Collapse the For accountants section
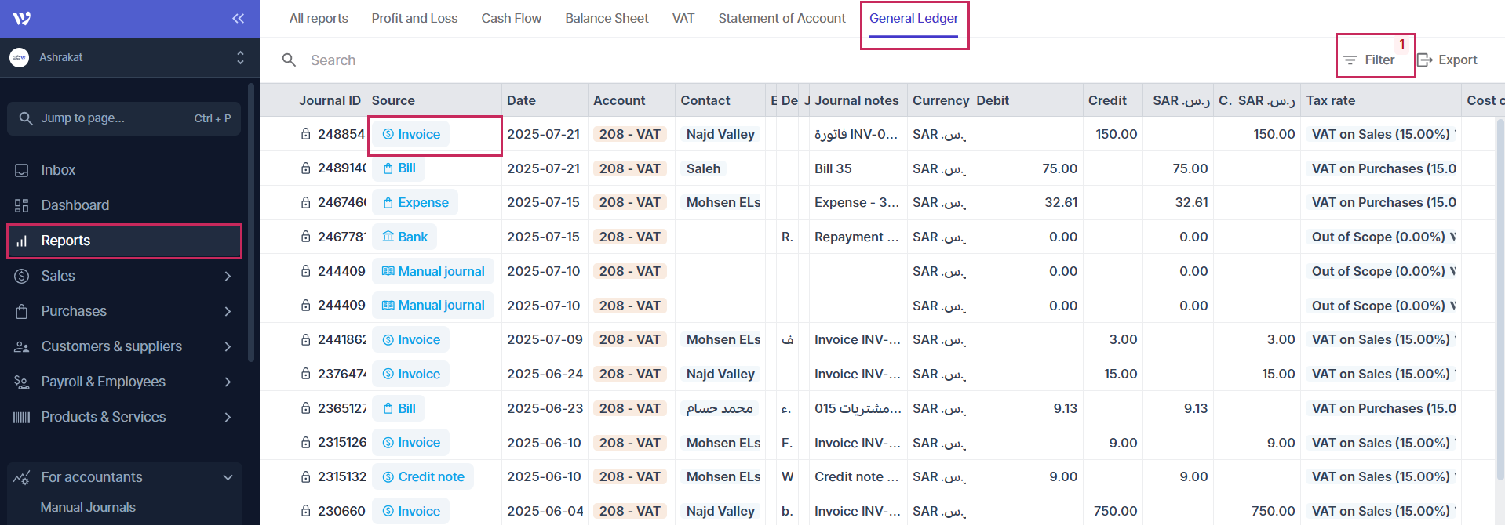Screen dimensions: 1505x525 (228, 477)
